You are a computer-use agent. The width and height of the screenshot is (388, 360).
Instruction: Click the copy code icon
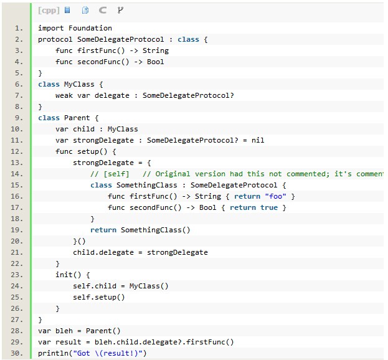(x=85, y=10)
